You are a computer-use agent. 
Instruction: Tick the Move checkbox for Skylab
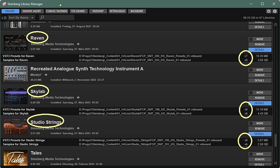pos(251,93)
